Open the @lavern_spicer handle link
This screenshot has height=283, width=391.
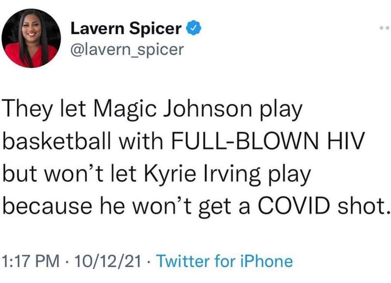128,50
